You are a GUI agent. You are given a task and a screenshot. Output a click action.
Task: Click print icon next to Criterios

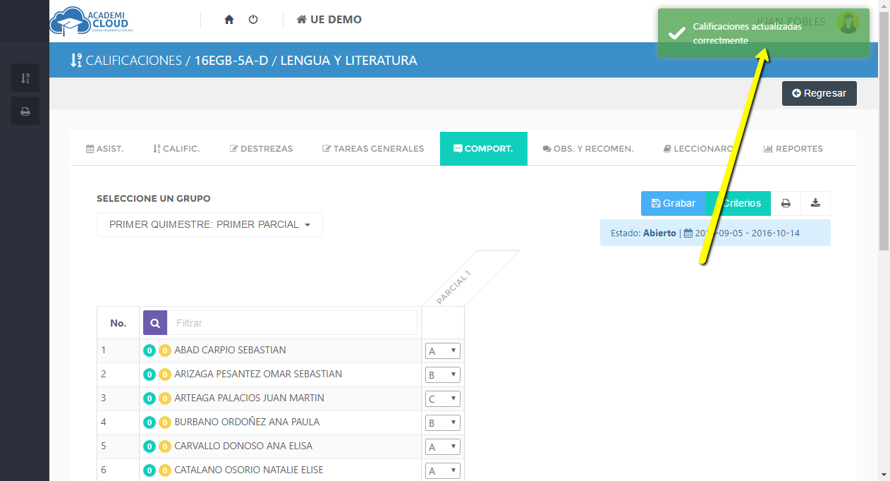(786, 203)
